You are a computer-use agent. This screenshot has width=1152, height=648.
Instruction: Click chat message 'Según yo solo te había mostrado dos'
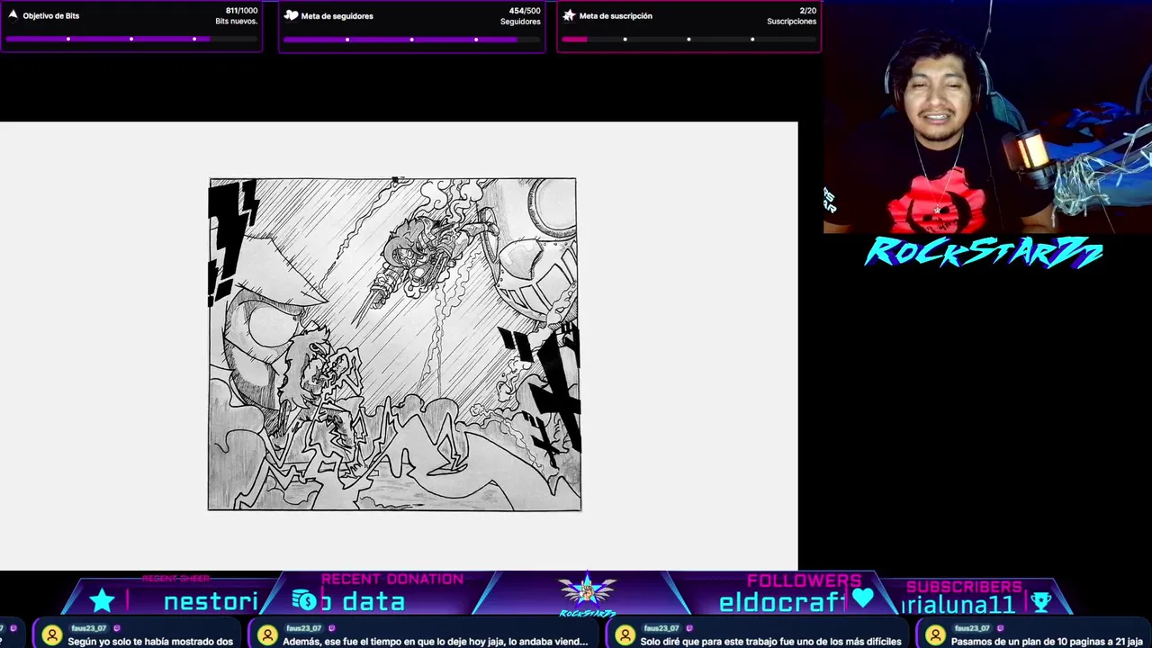(x=150, y=642)
